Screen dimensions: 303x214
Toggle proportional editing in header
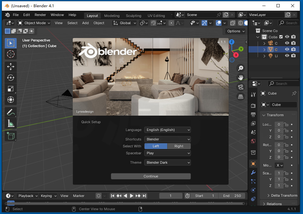tap(171, 23)
